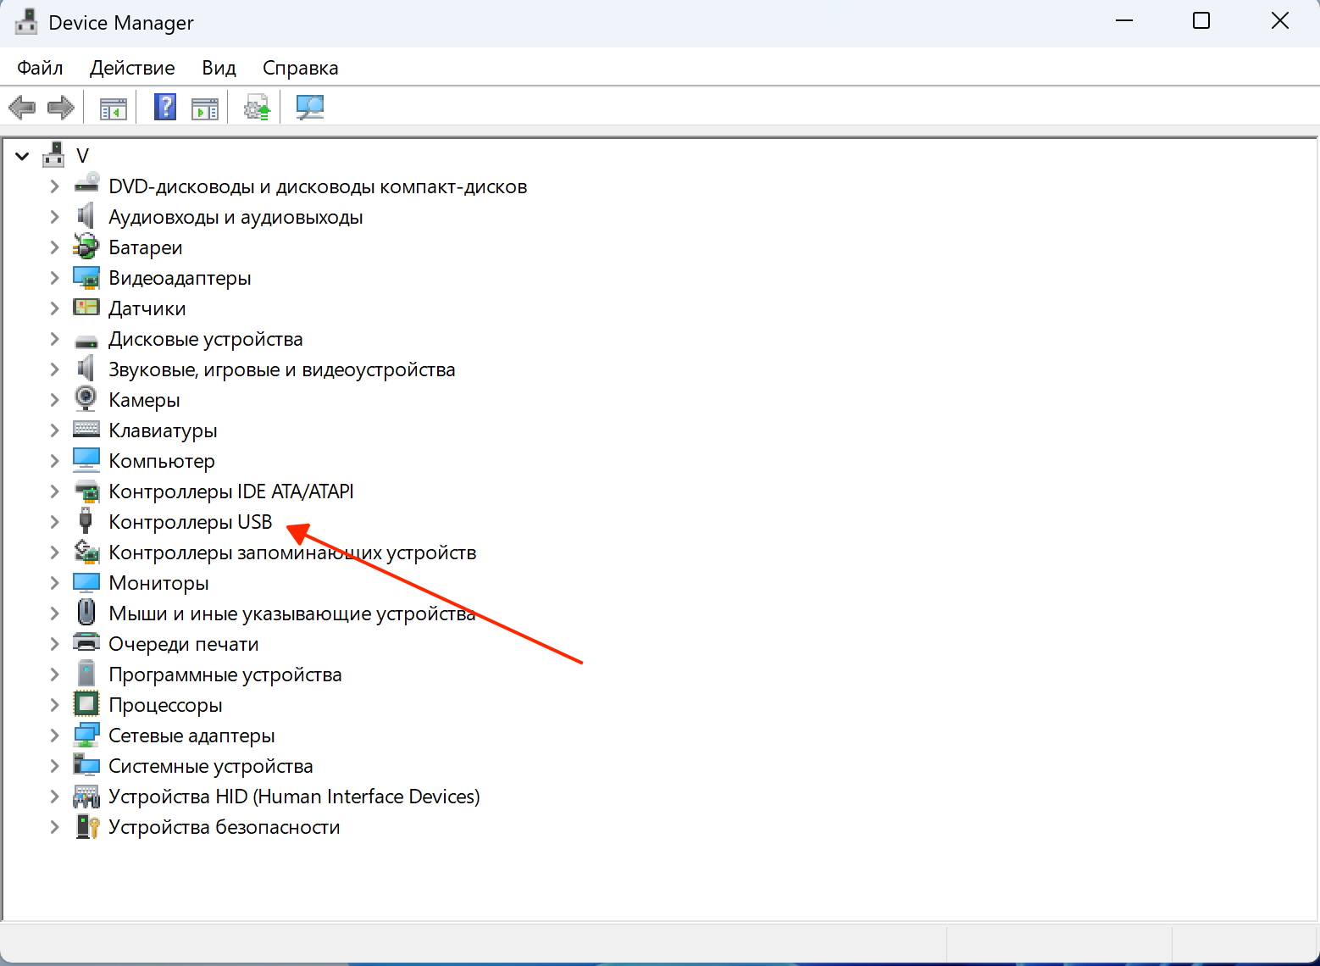
Task: Click the Update driver toolbar icon
Action: (257, 108)
